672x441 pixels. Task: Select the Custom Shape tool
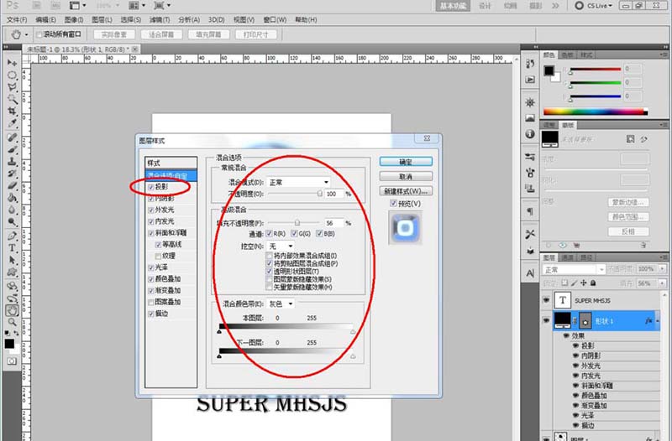(12, 272)
